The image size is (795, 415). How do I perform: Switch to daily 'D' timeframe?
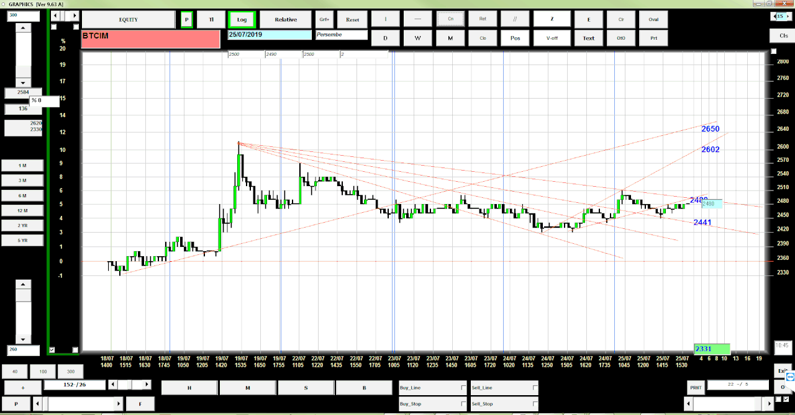tap(386, 38)
